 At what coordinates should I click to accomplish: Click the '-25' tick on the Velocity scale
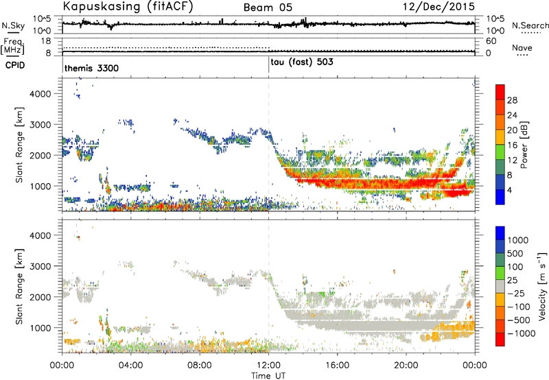[x=517, y=293]
